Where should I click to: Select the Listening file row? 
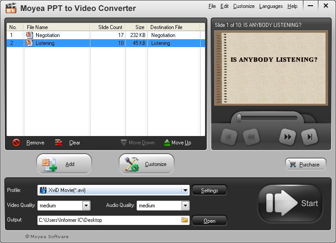coord(106,43)
